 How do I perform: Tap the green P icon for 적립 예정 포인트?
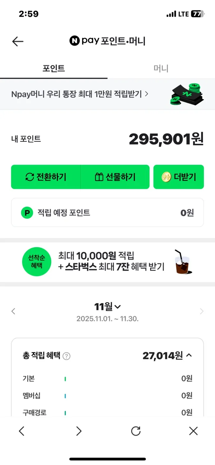pyautogui.click(x=27, y=212)
